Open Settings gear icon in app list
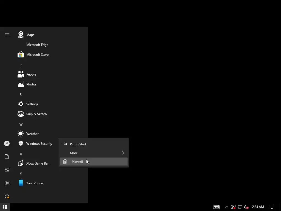Viewport: 281px width, 211px height. tap(21, 104)
